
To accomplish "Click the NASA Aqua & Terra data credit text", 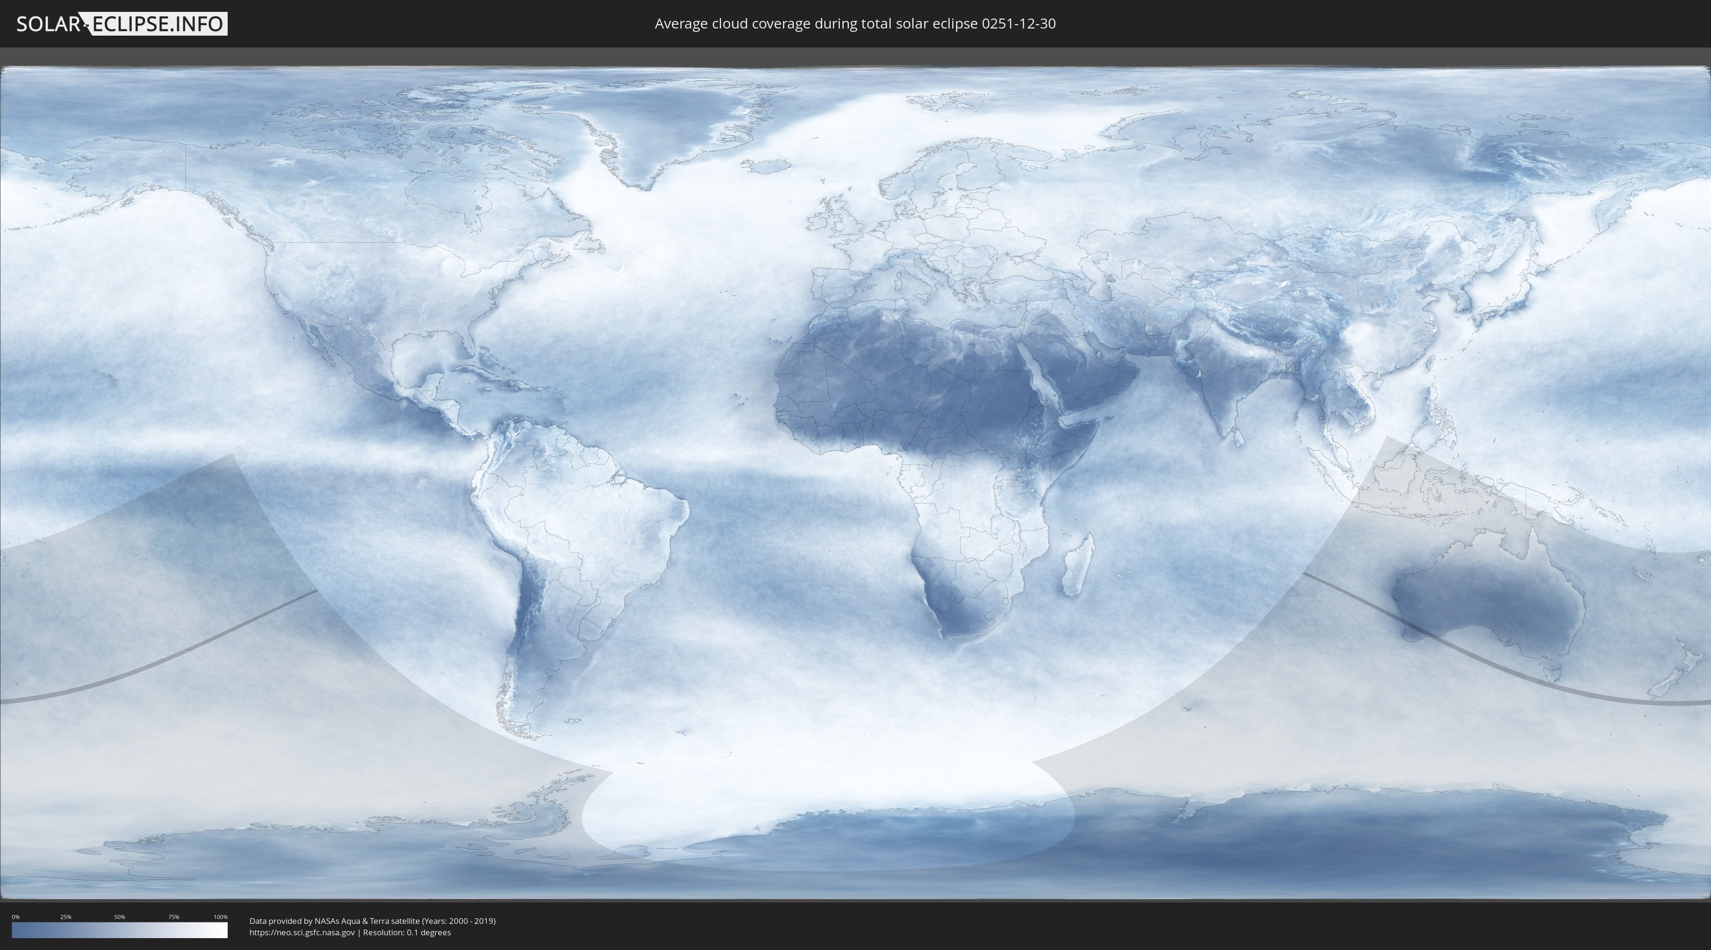I will tap(373, 921).
